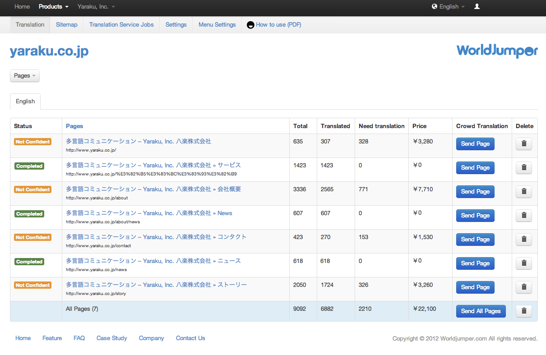Open the Products dropdown menu
The image size is (546, 355).
coord(54,6)
